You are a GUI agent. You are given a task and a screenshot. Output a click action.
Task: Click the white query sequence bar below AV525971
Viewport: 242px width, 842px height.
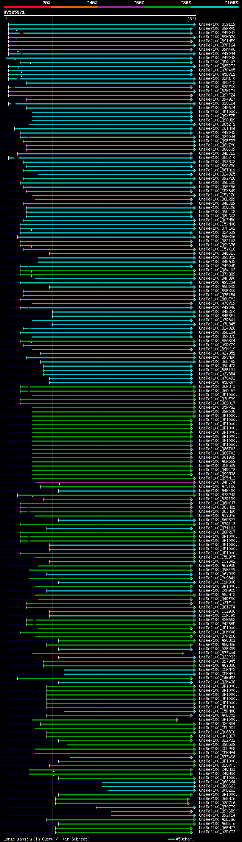coord(100,16)
